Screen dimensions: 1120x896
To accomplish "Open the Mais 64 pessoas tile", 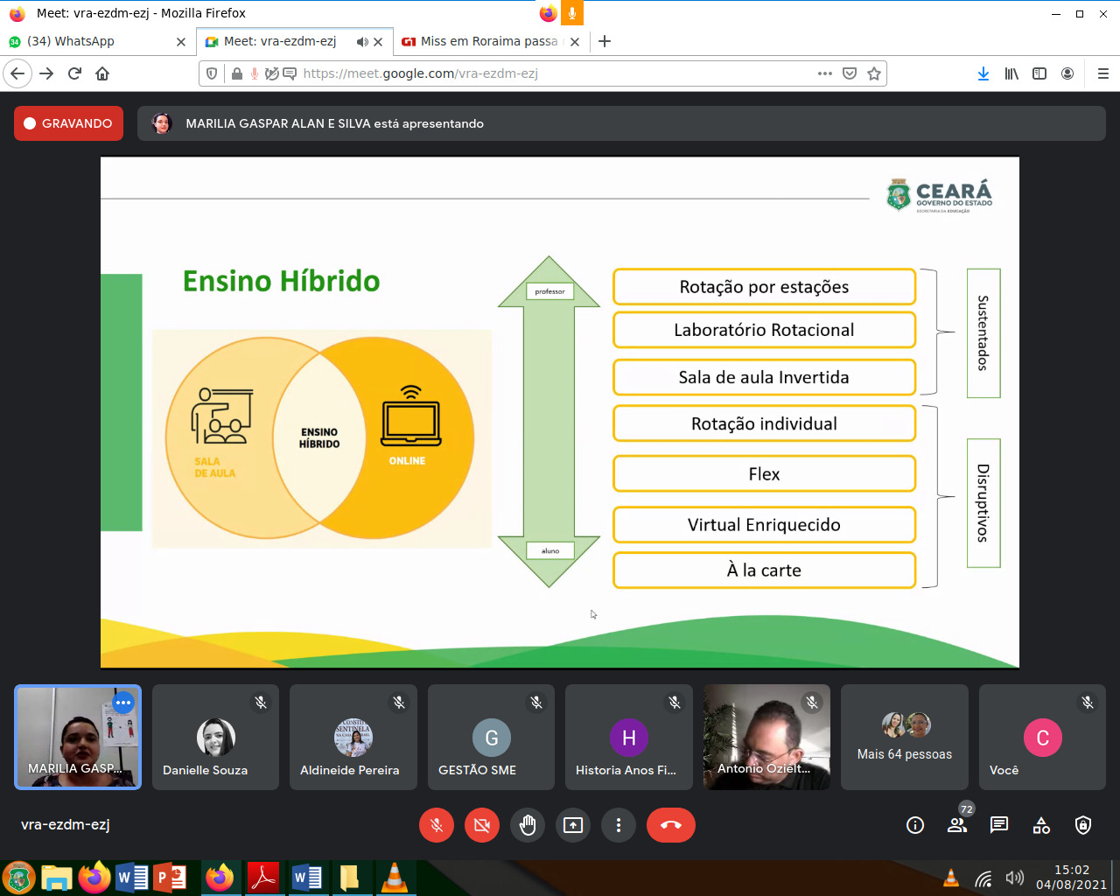I will point(904,738).
